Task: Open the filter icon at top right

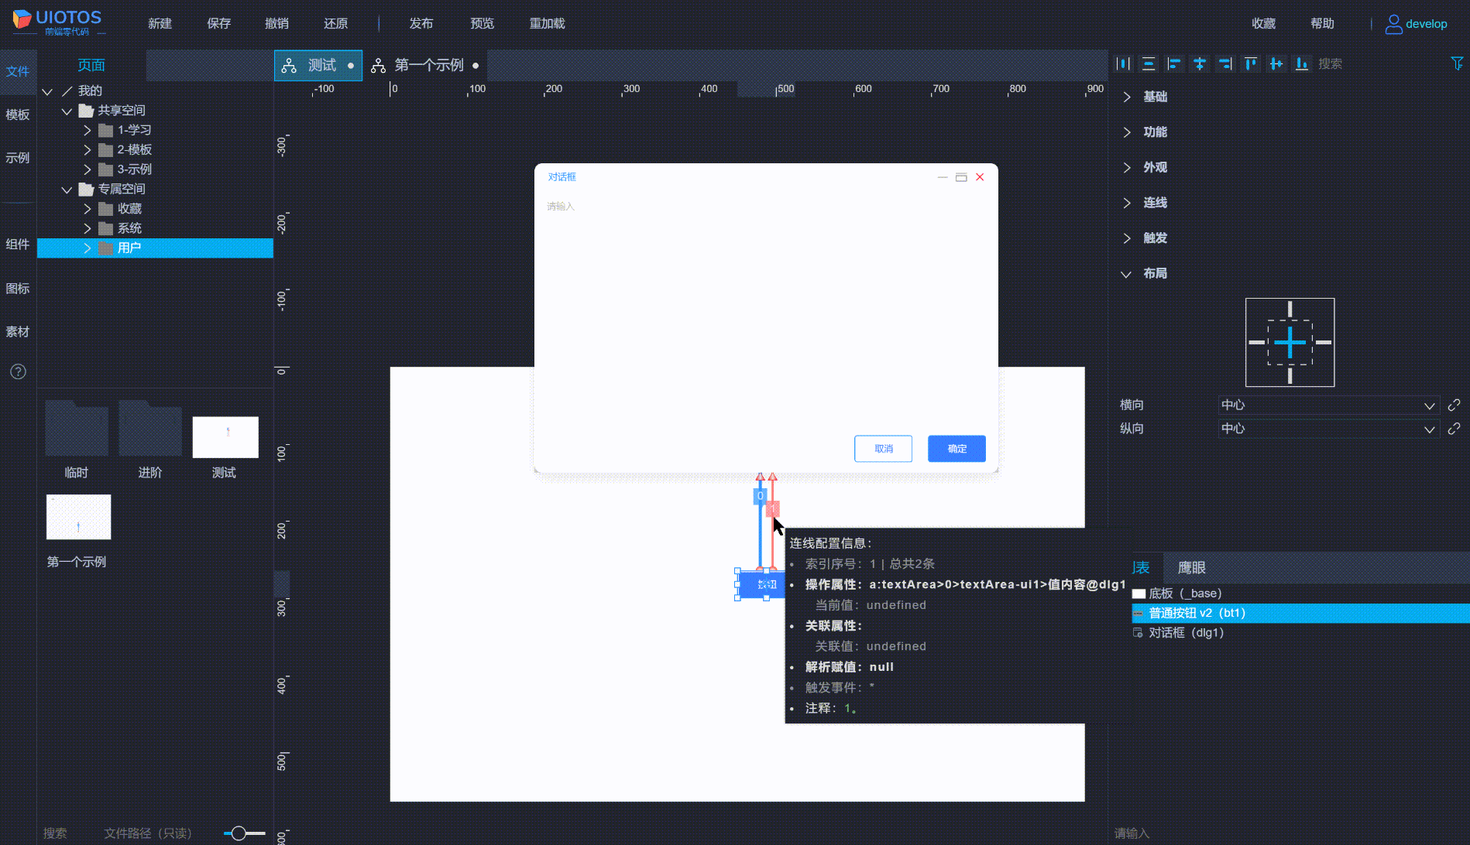Action: pyautogui.click(x=1455, y=63)
